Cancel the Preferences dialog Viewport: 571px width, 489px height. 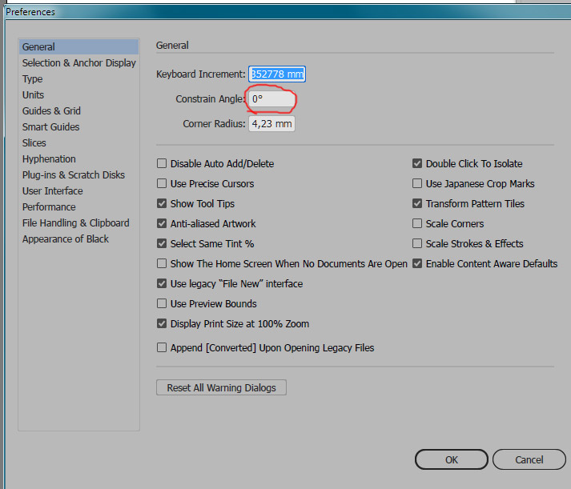[x=529, y=459]
